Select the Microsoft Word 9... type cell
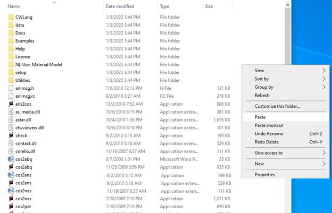 tap(179, 159)
